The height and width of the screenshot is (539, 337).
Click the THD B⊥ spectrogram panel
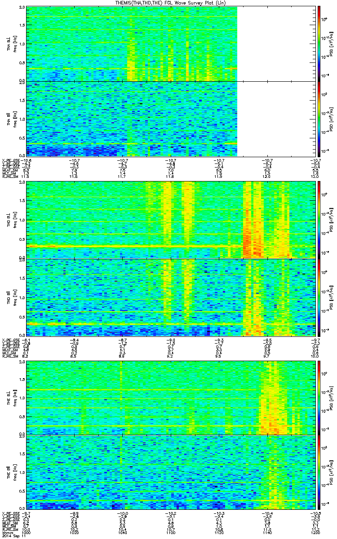point(171,219)
